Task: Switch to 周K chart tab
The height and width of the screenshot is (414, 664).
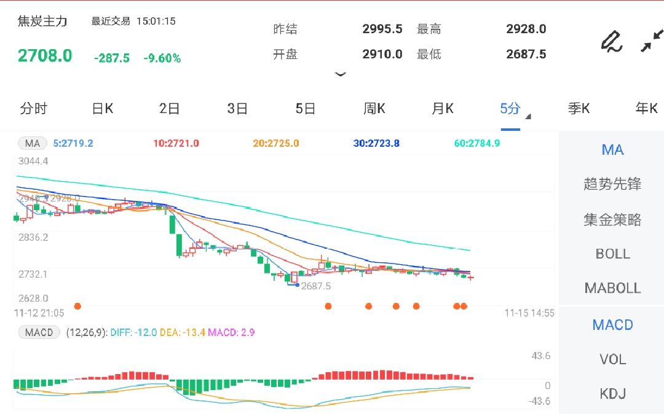Action: (x=374, y=109)
